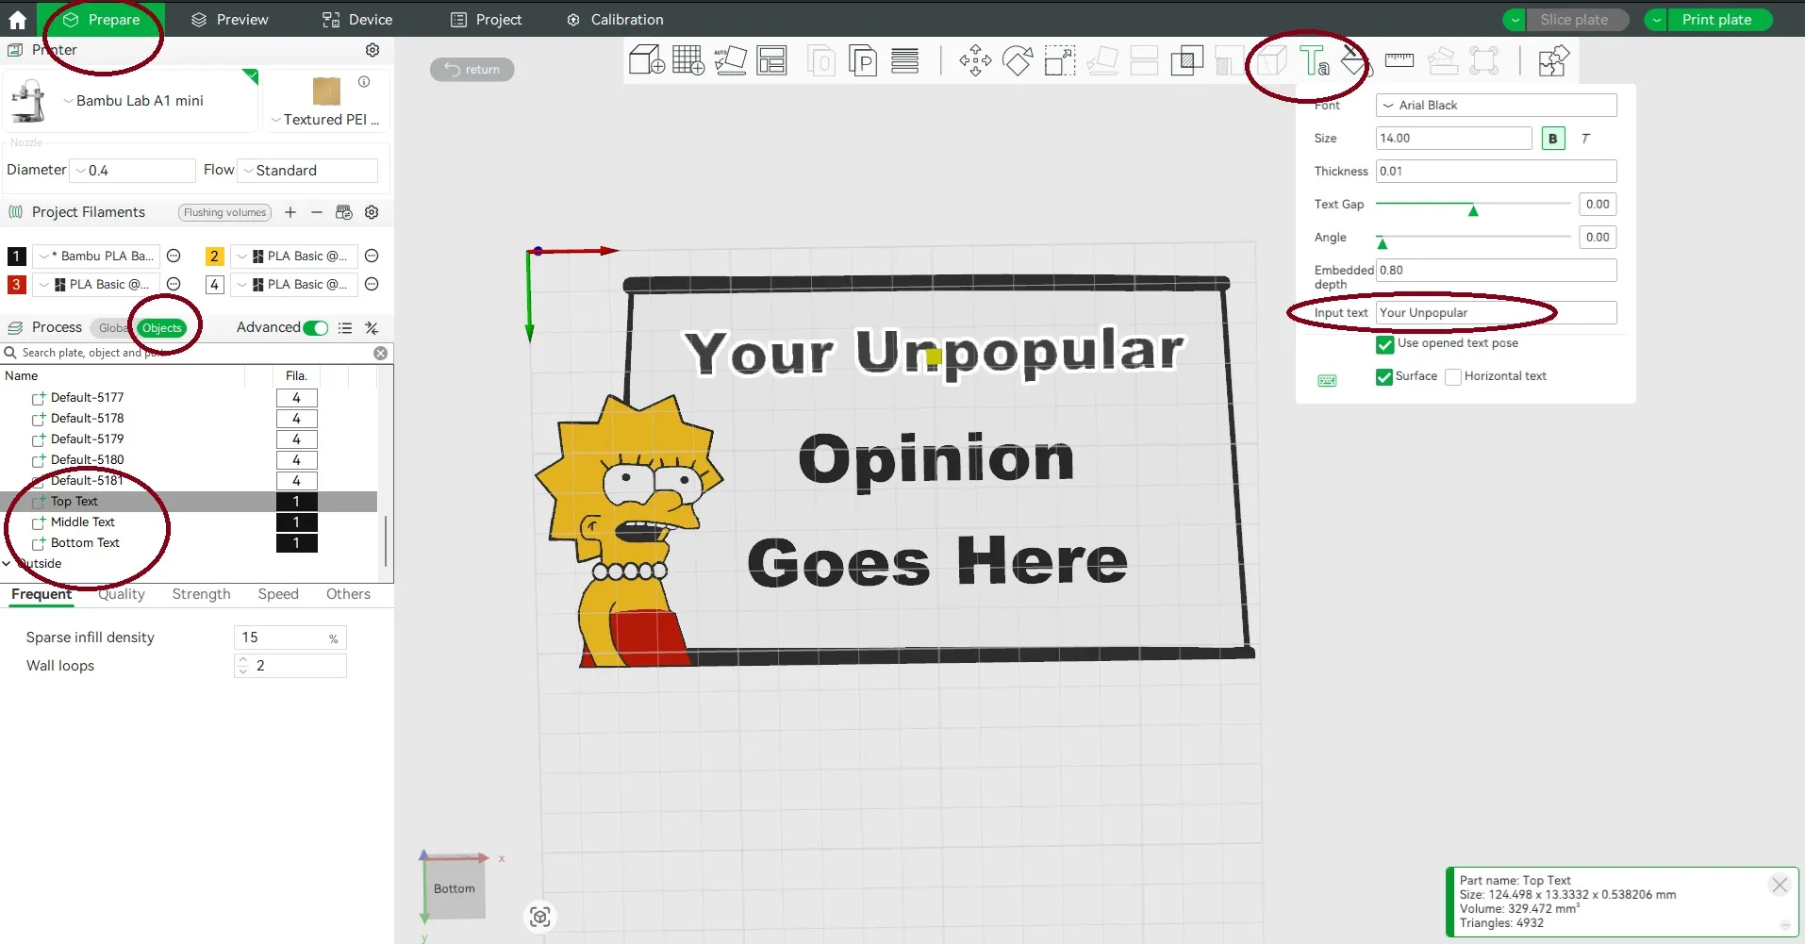The image size is (1805, 944).
Task: Open more options for filament 3
Action: 174,284
